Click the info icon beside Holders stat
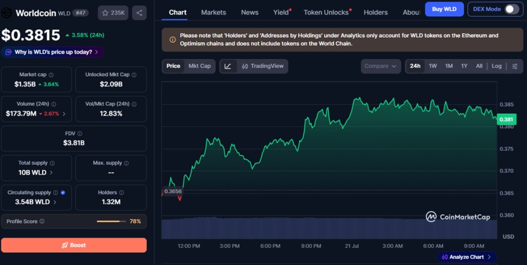The image size is (527, 265). [x=121, y=192]
